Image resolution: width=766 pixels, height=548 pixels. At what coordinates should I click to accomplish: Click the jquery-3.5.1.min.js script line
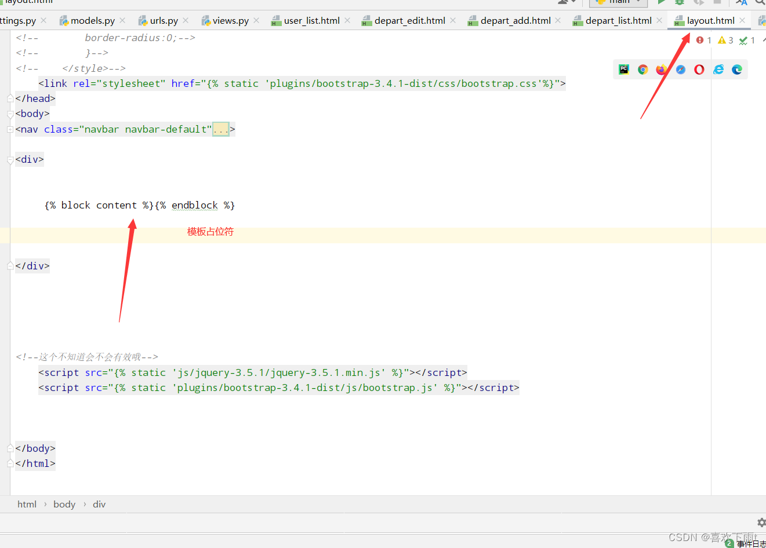[253, 372]
